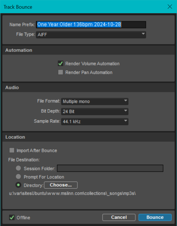This screenshot has height=226, width=177.
Task: Select the Directory radio button
Action: pos(18,185)
